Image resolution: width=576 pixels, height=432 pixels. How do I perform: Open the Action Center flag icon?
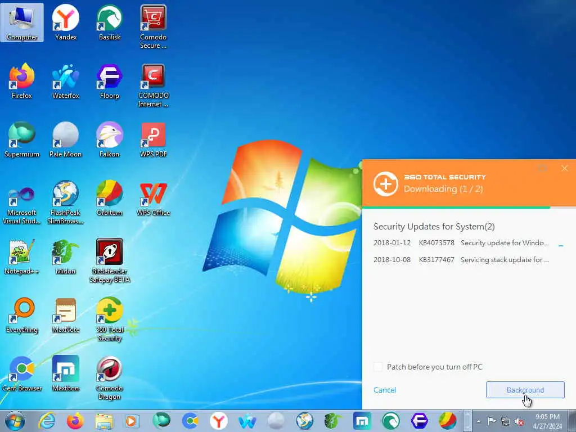click(492, 421)
